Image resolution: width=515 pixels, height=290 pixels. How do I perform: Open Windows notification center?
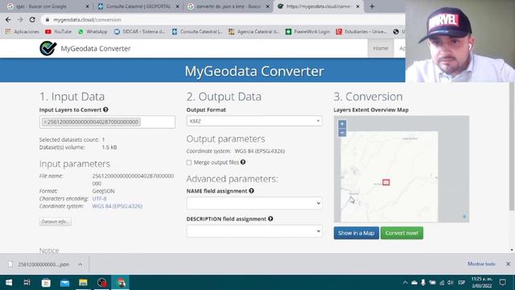tap(502, 283)
